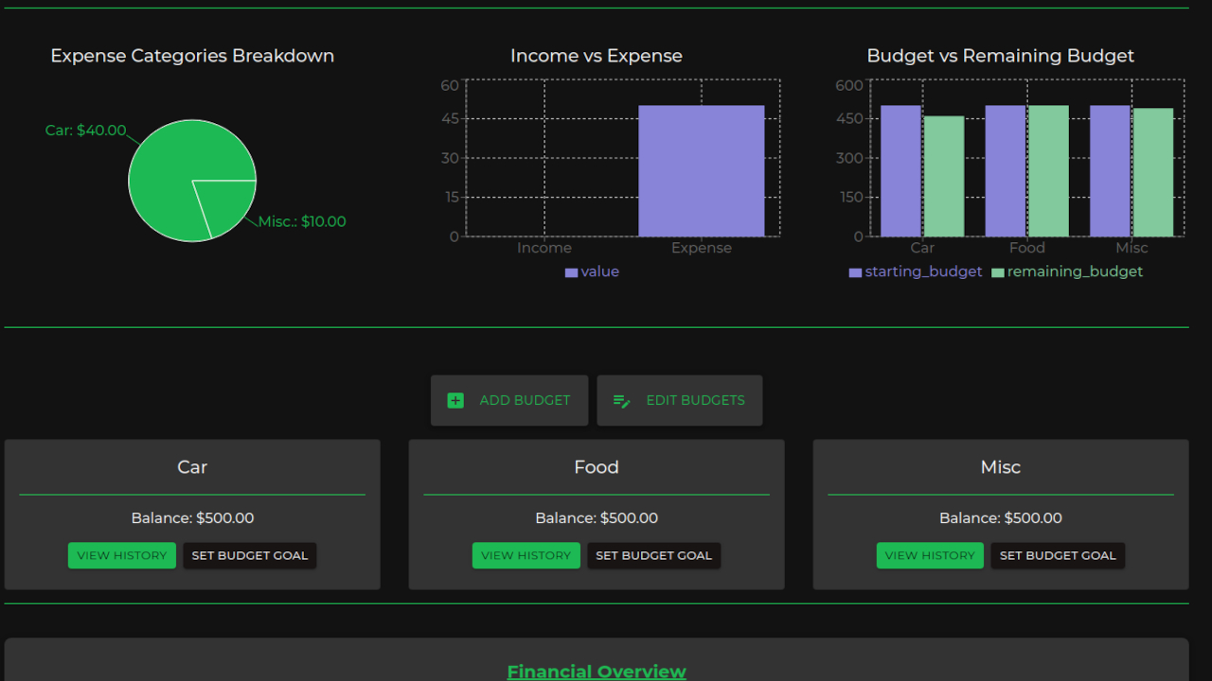
Task: Click the 'Car: $40.00' pie label
Action: [85, 131]
